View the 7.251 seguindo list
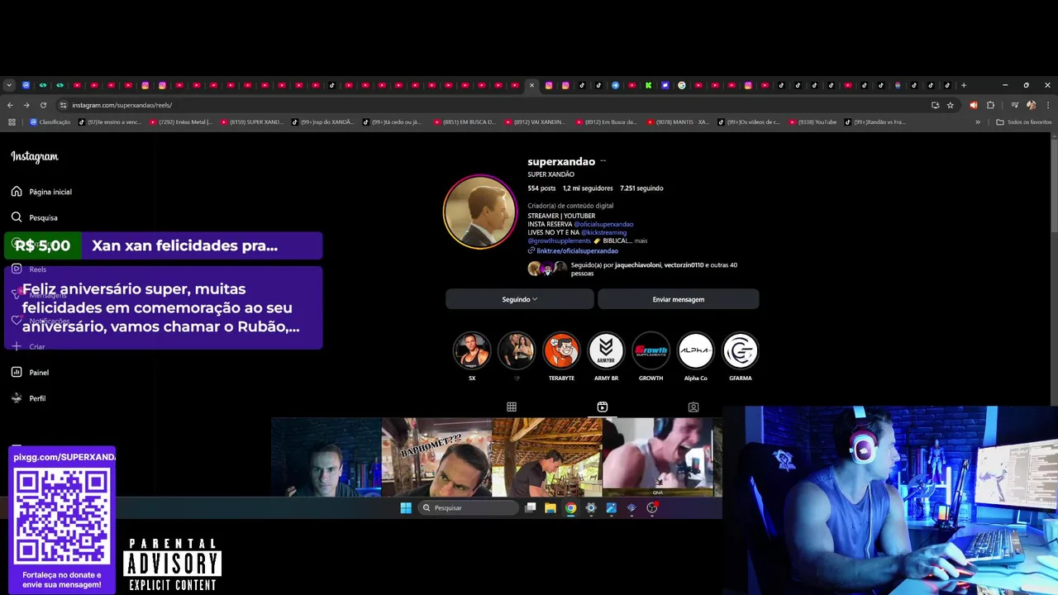The image size is (1058, 595). [x=641, y=188]
